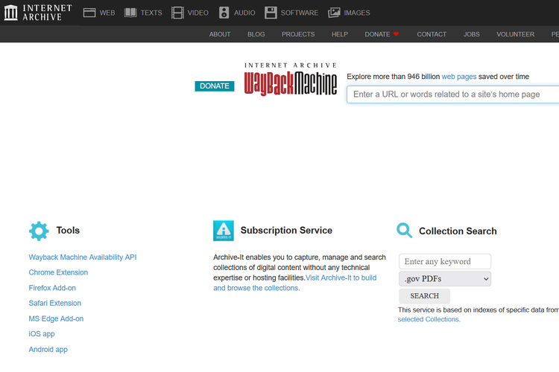The width and height of the screenshot is (559, 372).
Task: Follow the 'web pages' link
Action: tap(459, 77)
